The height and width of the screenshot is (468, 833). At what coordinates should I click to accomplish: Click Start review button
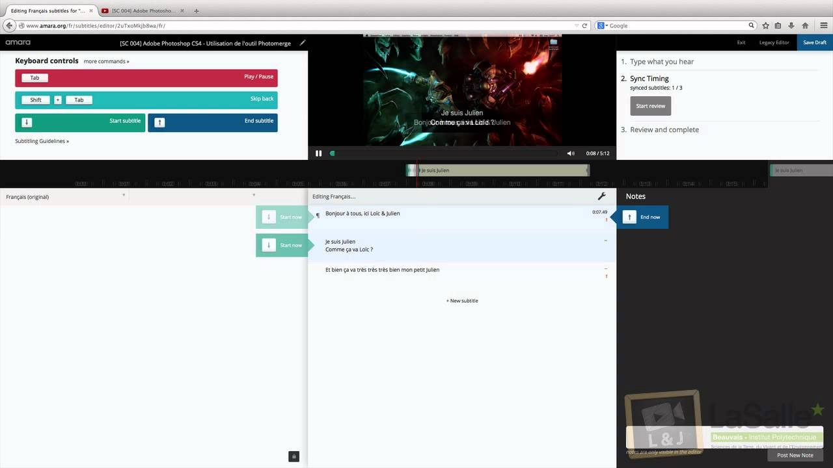(650, 106)
